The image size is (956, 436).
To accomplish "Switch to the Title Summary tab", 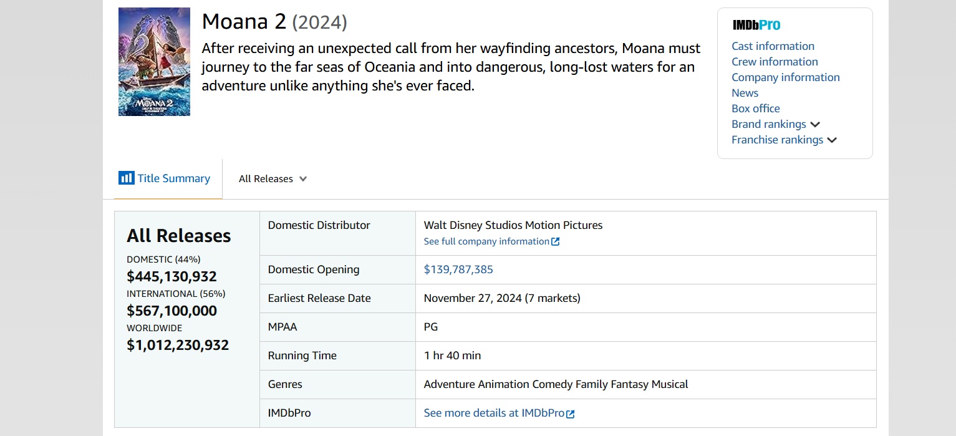I will point(173,178).
